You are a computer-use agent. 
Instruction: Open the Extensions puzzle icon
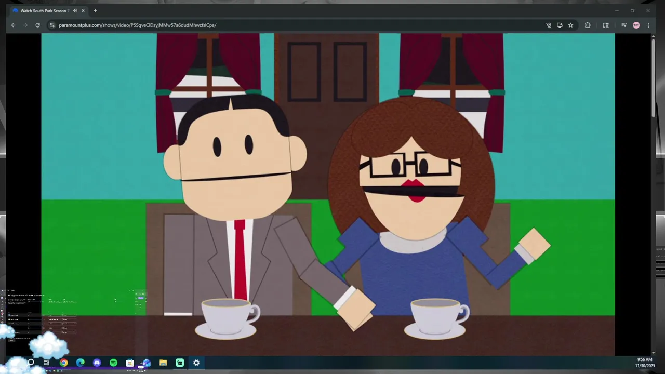pyautogui.click(x=588, y=25)
